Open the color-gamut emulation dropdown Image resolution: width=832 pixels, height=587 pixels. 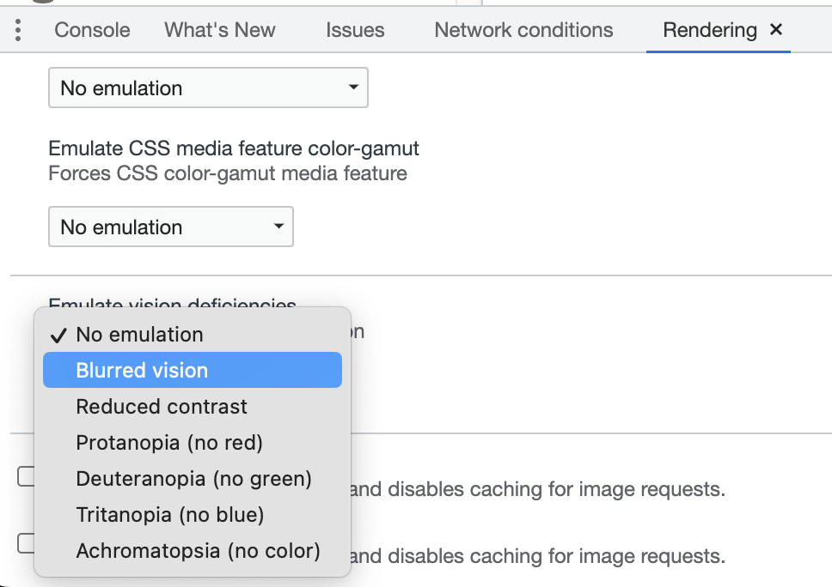tap(171, 227)
